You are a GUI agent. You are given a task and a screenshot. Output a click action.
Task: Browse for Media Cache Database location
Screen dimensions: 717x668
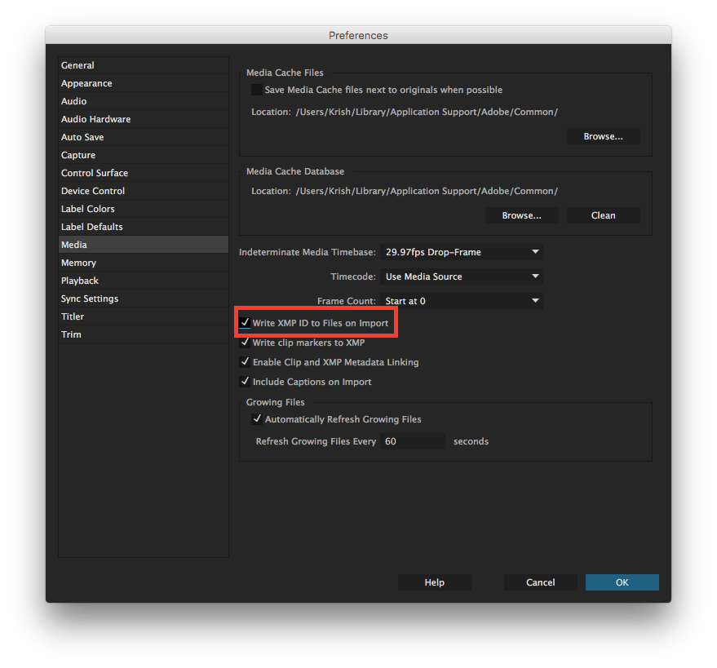[x=522, y=215]
